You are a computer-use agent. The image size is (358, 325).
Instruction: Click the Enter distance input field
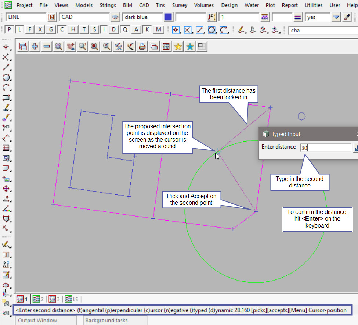click(325, 148)
